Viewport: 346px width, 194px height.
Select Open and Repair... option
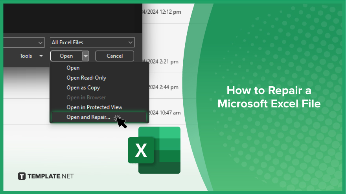[x=99, y=117]
